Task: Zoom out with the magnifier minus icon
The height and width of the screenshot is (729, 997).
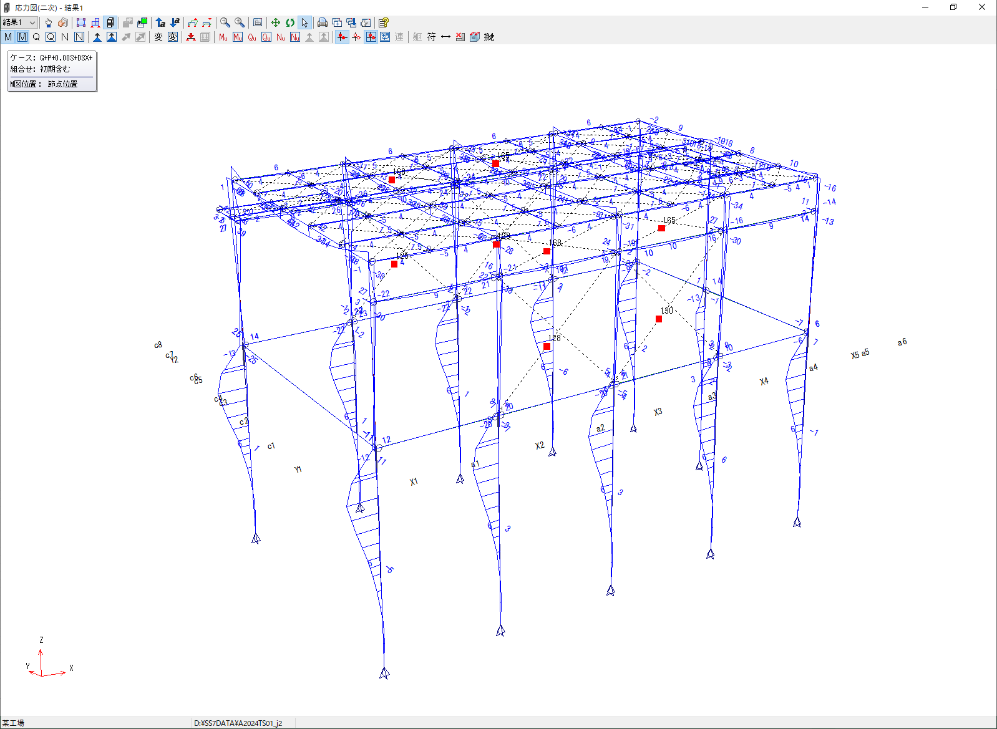Action: (225, 22)
